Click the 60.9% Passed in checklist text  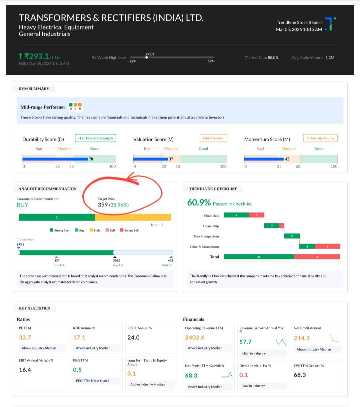point(219,203)
